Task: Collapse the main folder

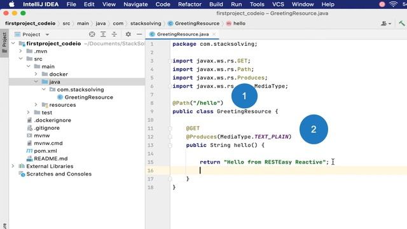Action: pos(29,66)
